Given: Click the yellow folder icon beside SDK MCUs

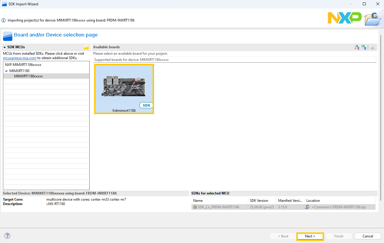Looking at the screenshot, I should pyautogui.click(x=86, y=47).
